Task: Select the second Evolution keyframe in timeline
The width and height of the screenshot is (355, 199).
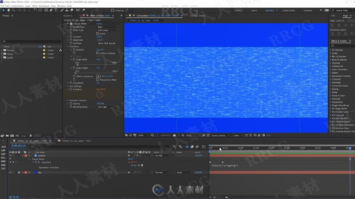Action: click(223, 162)
